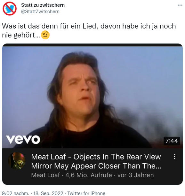Click the 7:44 duration badge
Image resolution: width=185 pixels, height=196 pixels.
pos(172,141)
